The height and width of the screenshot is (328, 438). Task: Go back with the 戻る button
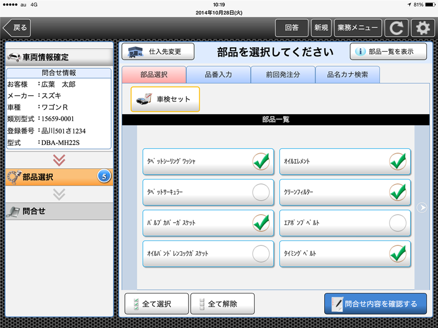click(17, 28)
